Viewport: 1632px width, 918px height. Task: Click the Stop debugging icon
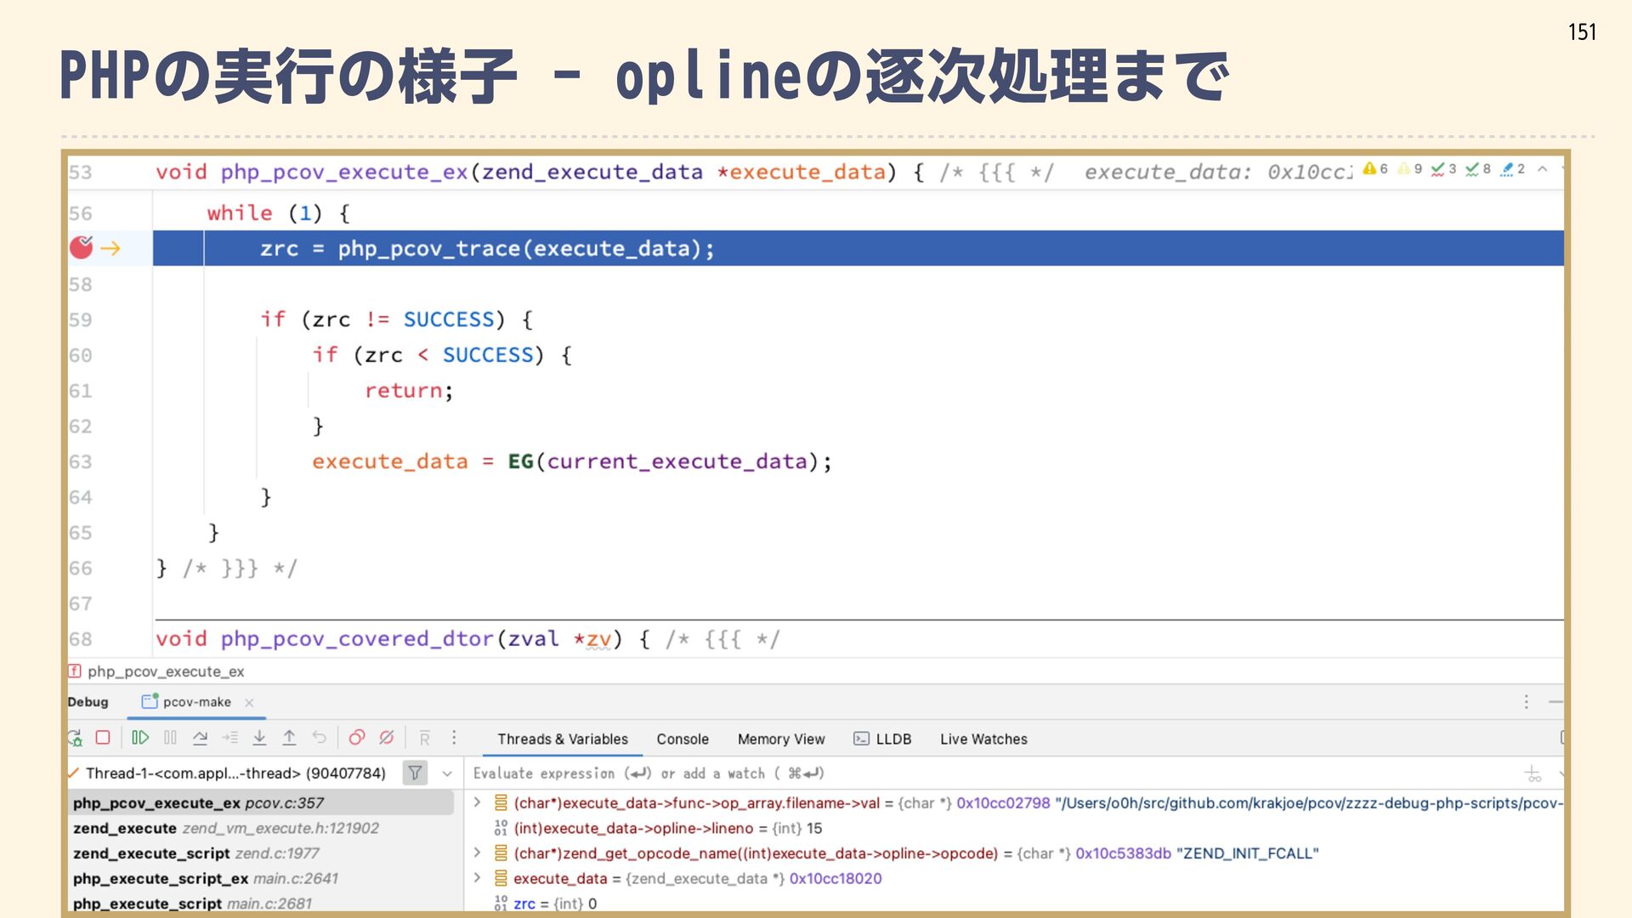(x=103, y=738)
